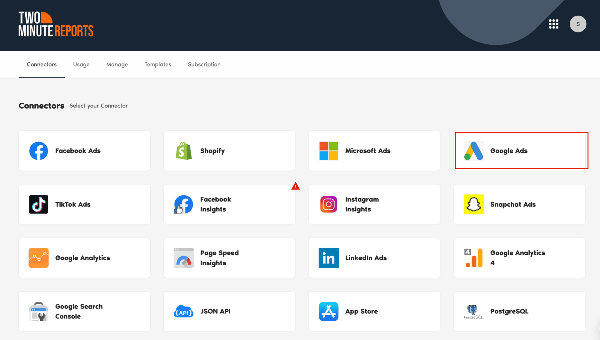600x340 pixels.
Task: Open the Manage menu item
Action: (117, 64)
